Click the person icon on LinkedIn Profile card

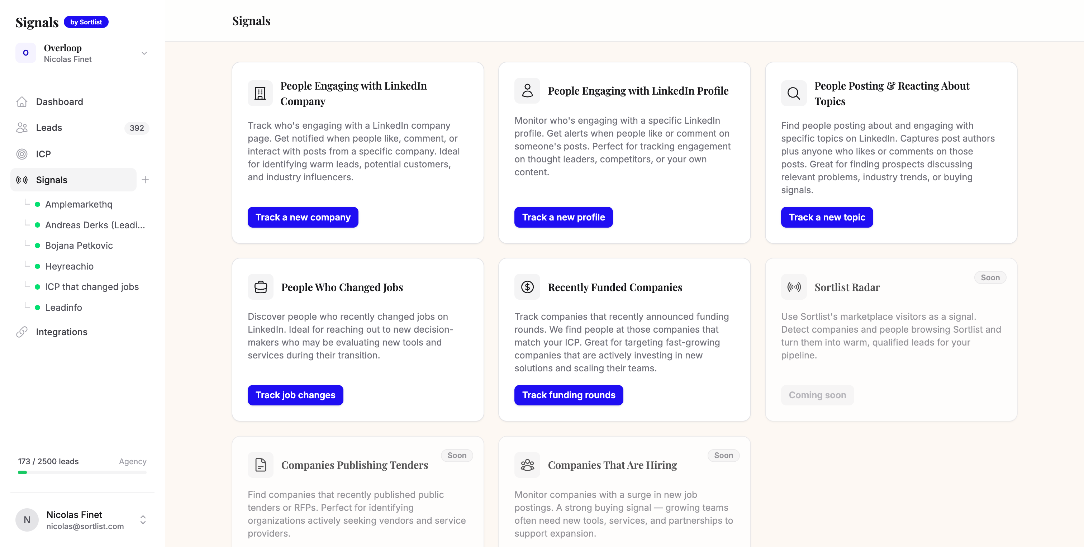(x=527, y=90)
